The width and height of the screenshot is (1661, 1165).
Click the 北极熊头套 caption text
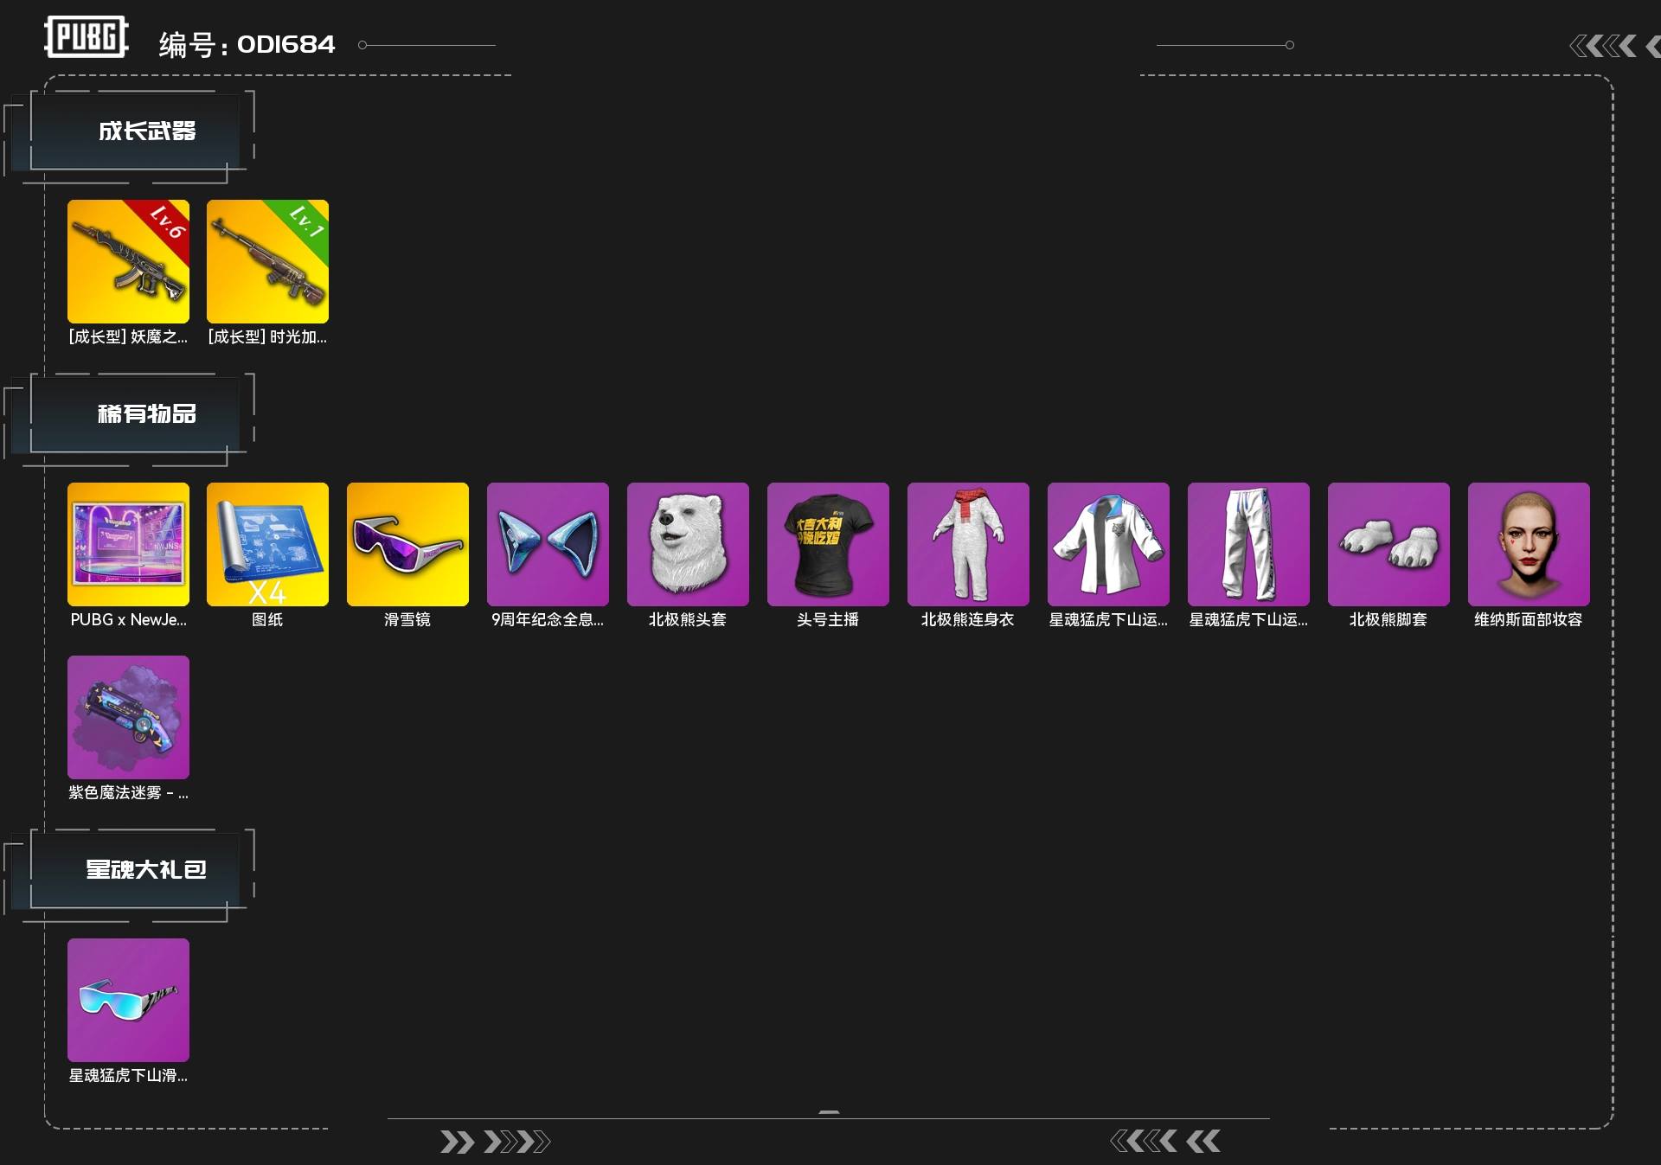pos(688,619)
